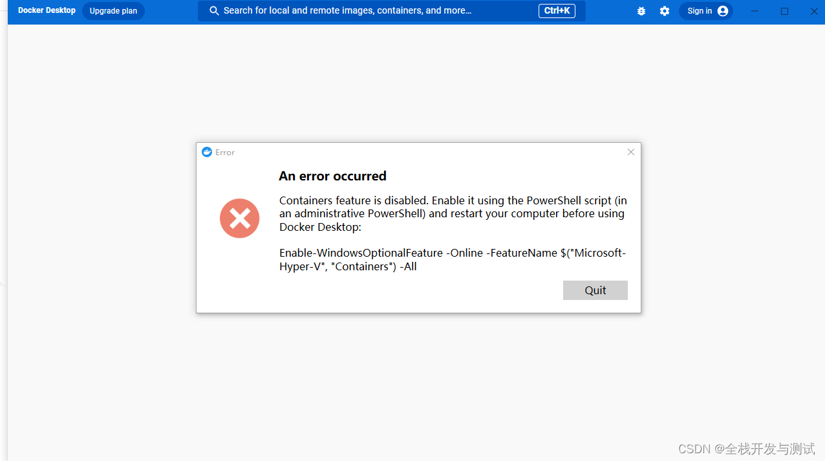Click the Sign in button
Viewport: 825px width, 461px height.
tap(706, 11)
